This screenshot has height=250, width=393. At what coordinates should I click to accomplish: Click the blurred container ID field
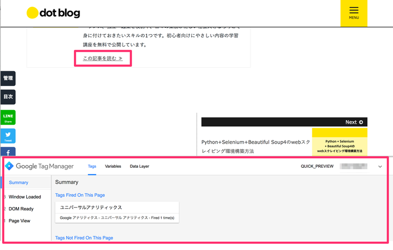[354, 166]
